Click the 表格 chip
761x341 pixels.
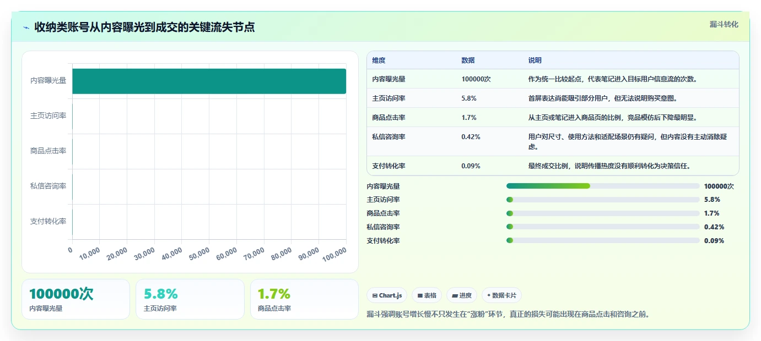tap(427, 295)
